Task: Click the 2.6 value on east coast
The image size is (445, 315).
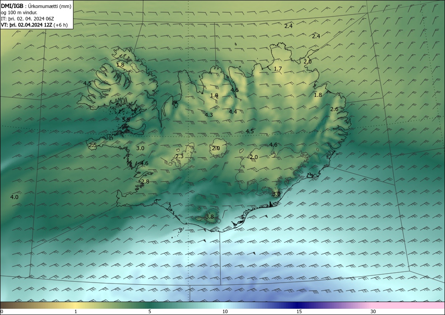Action: (334, 109)
